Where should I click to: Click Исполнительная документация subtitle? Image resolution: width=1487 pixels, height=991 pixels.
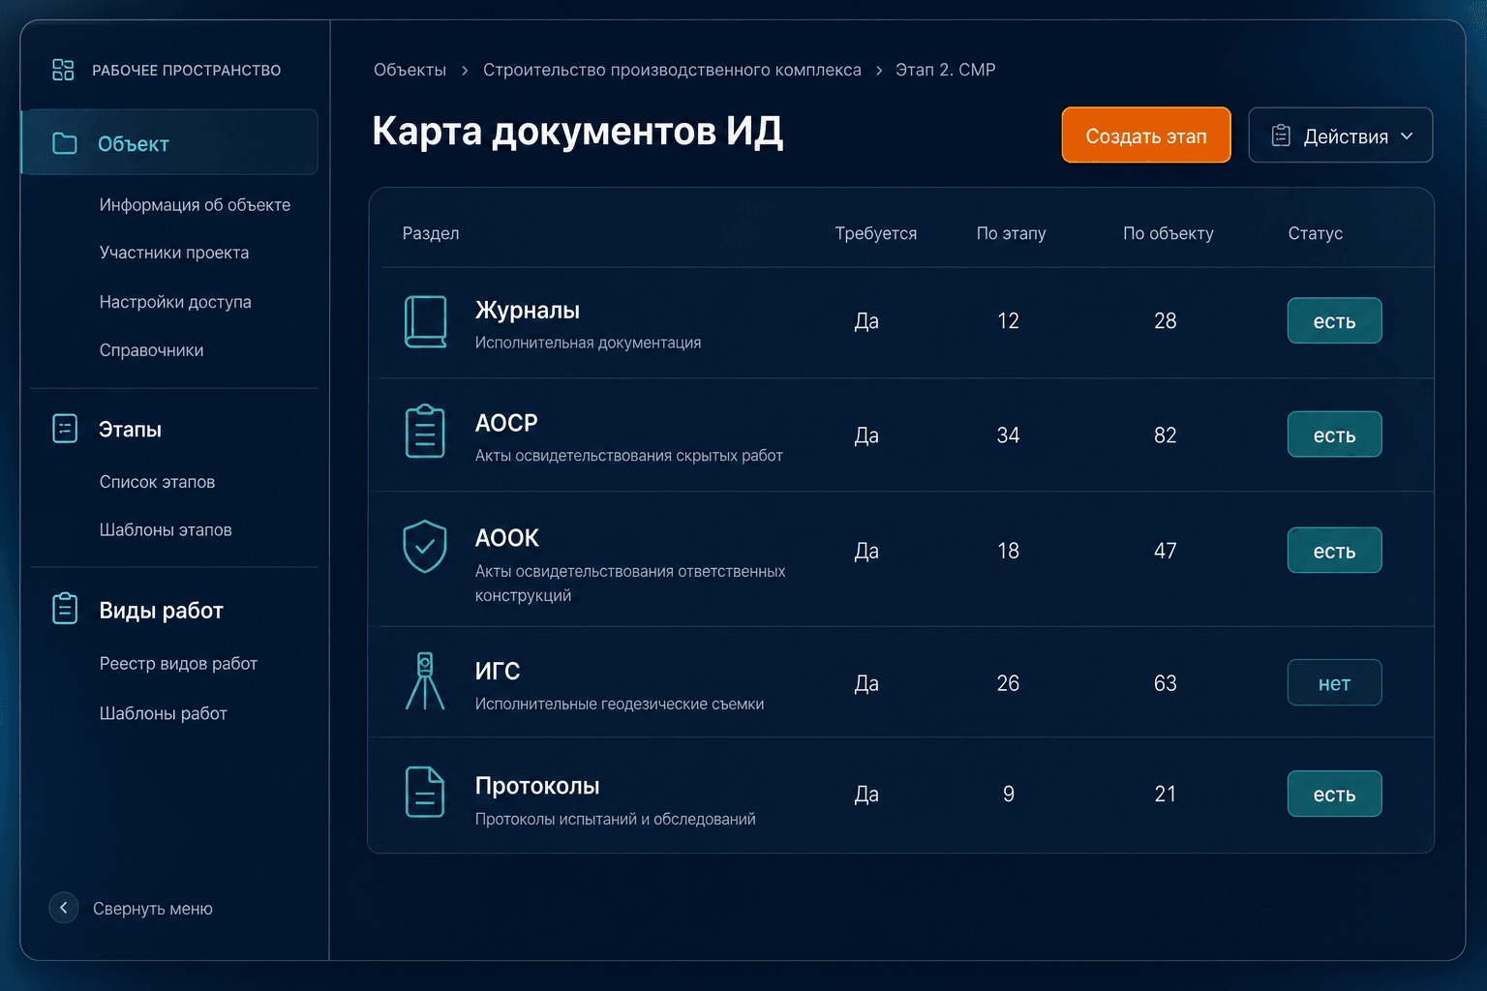click(x=588, y=343)
